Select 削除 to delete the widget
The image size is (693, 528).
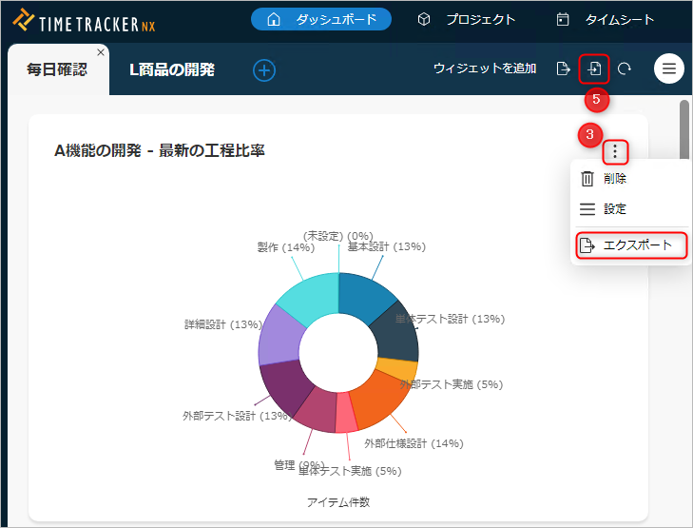click(614, 178)
